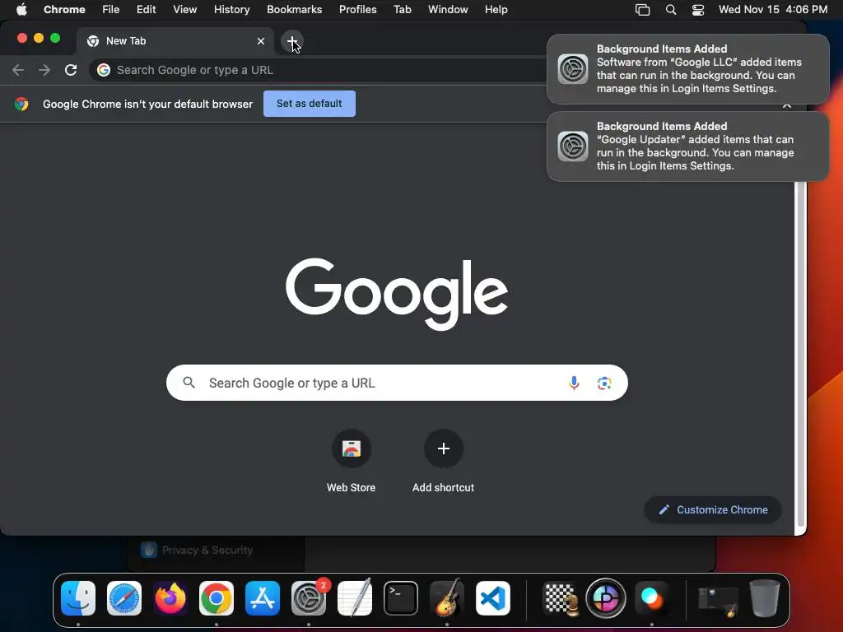Viewport: 843px width, 632px height.
Task: Open GarageBand from the Dock
Action: pos(447,598)
